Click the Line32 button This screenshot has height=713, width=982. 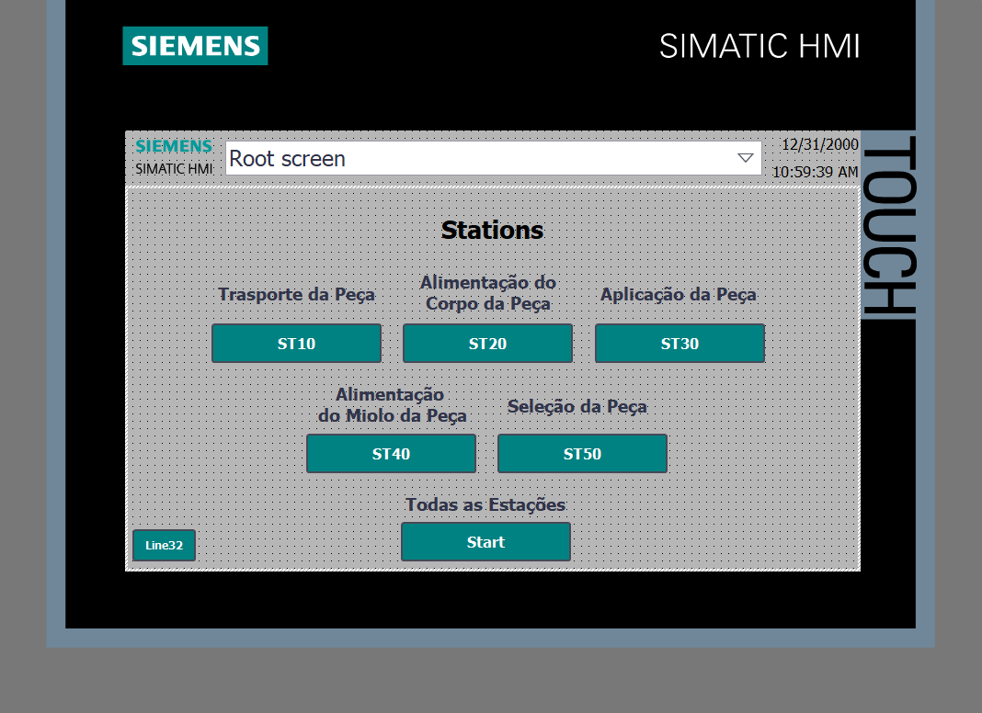[164, 545]
